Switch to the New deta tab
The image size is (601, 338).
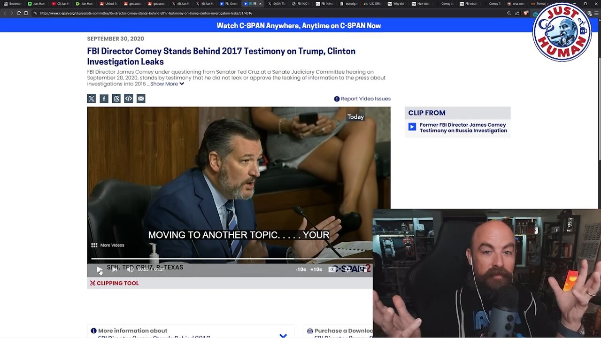[420, 4]
